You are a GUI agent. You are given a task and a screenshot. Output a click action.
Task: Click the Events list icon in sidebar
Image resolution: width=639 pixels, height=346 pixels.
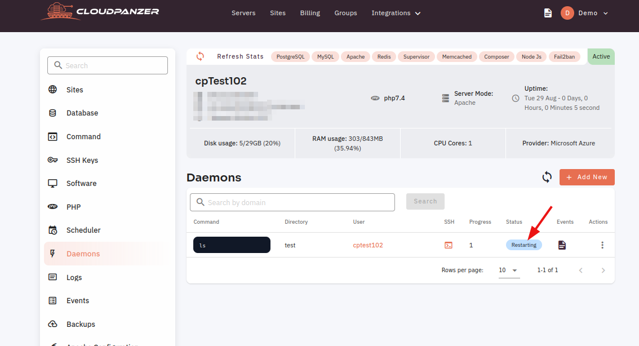coord(52,301)
